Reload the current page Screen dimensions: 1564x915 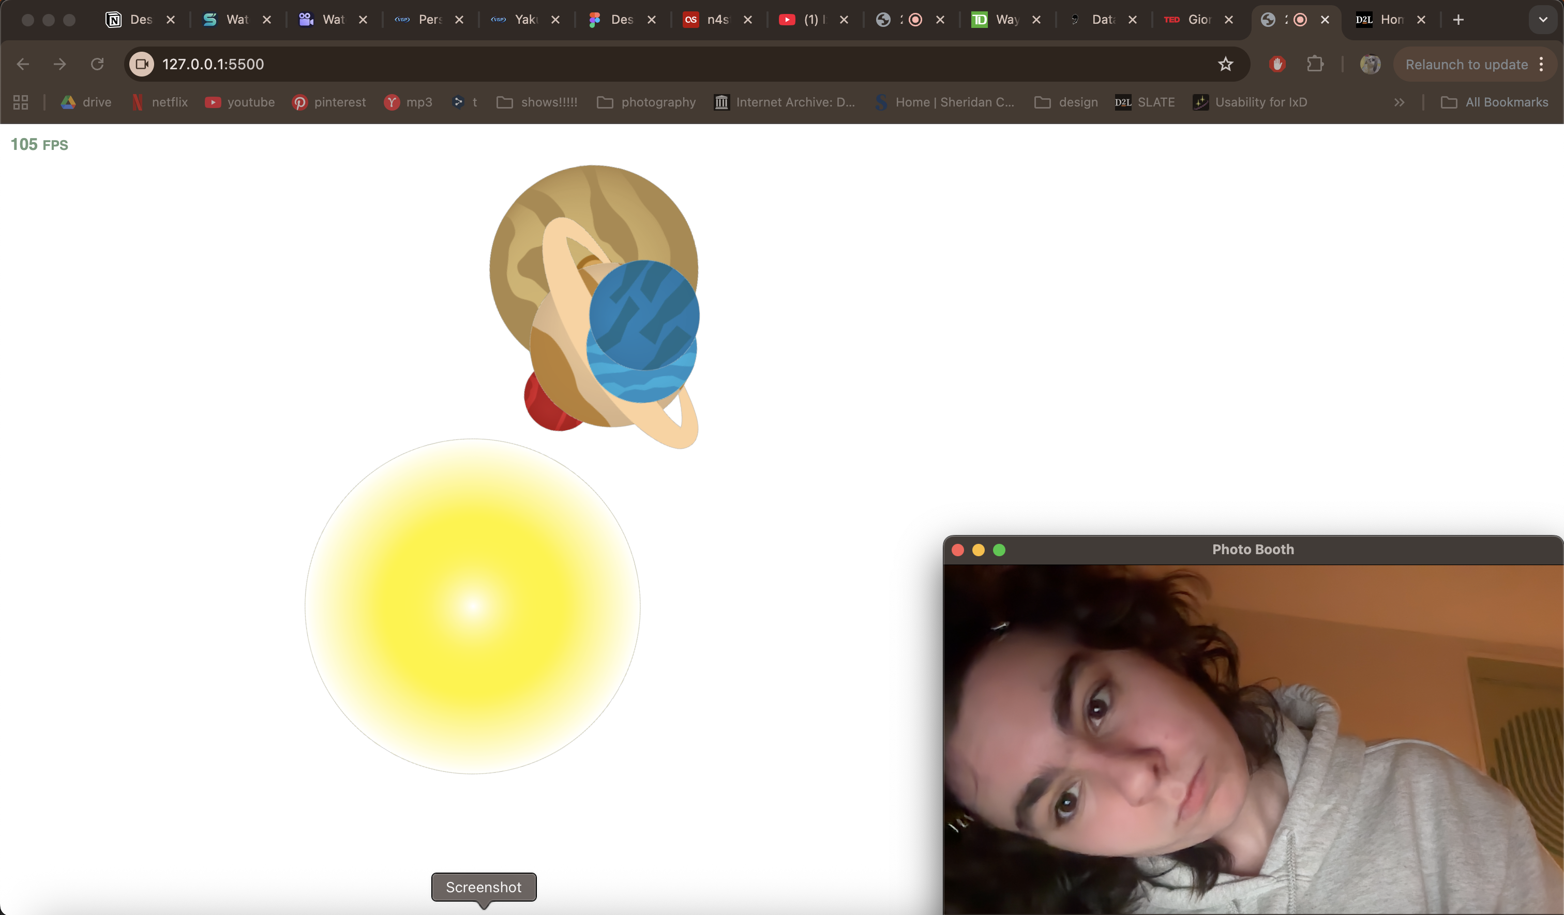97,64
